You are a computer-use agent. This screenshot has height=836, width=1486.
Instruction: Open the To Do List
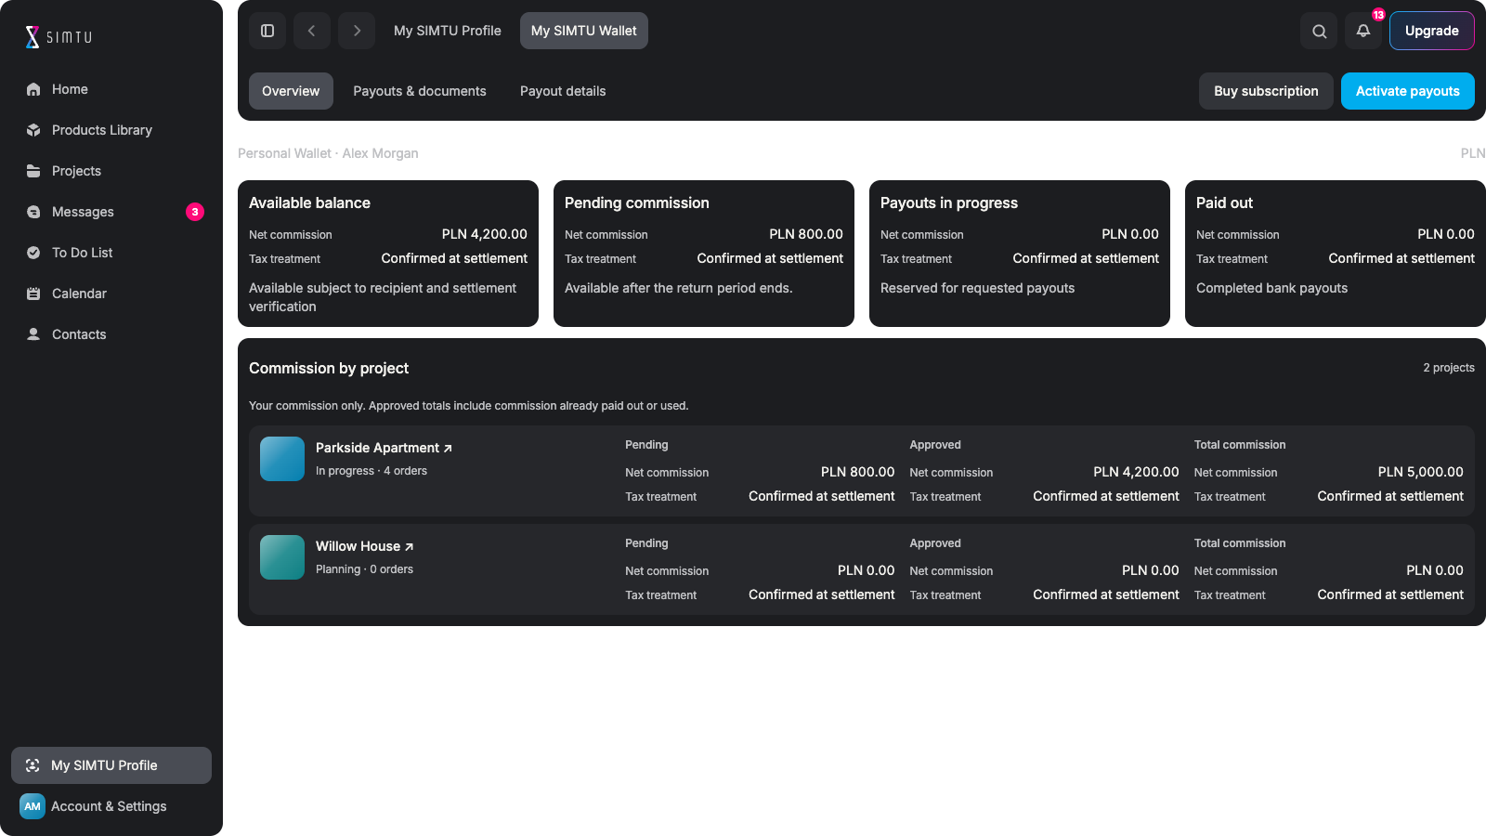click(111, 253)
